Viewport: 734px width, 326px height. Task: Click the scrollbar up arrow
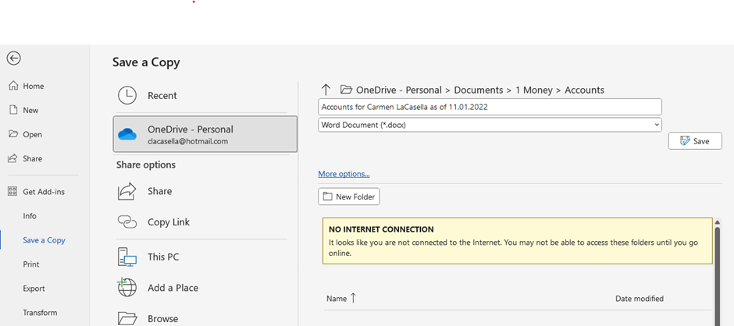click(x=717, y=222)
